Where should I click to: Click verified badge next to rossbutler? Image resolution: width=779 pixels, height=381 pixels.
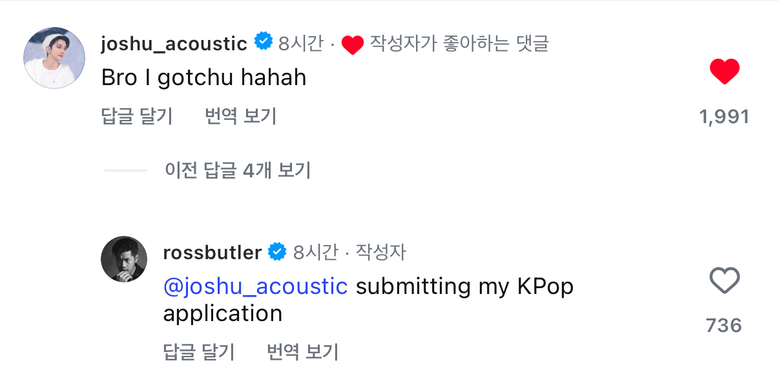click(x=277, y=252)
